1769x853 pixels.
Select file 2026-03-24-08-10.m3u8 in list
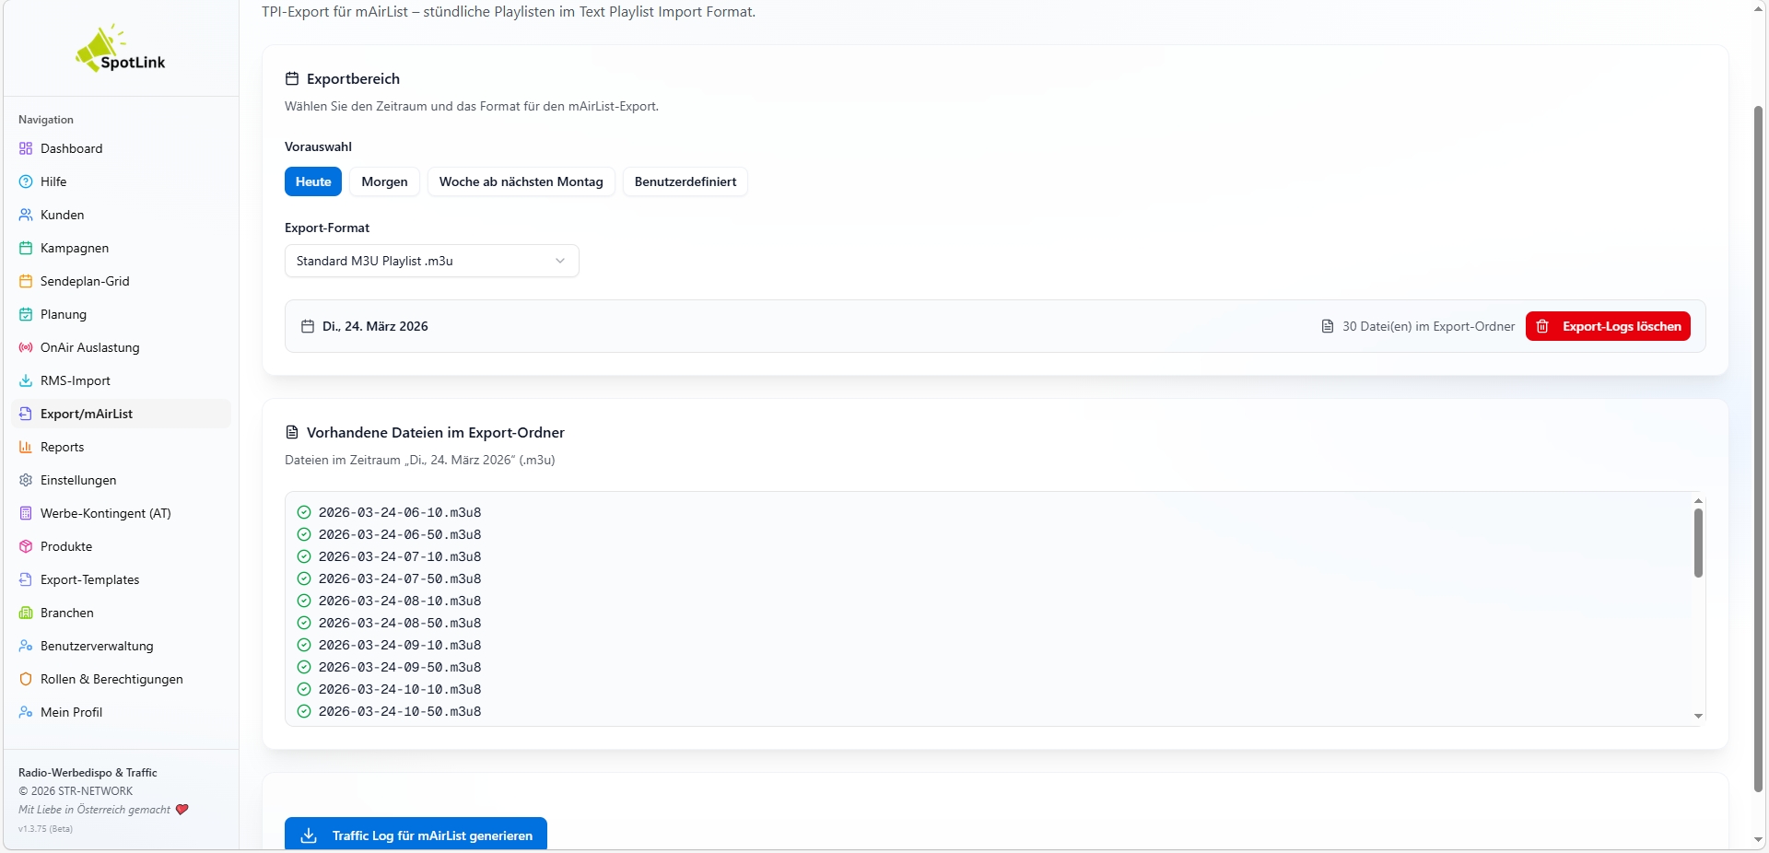[400, 601]
